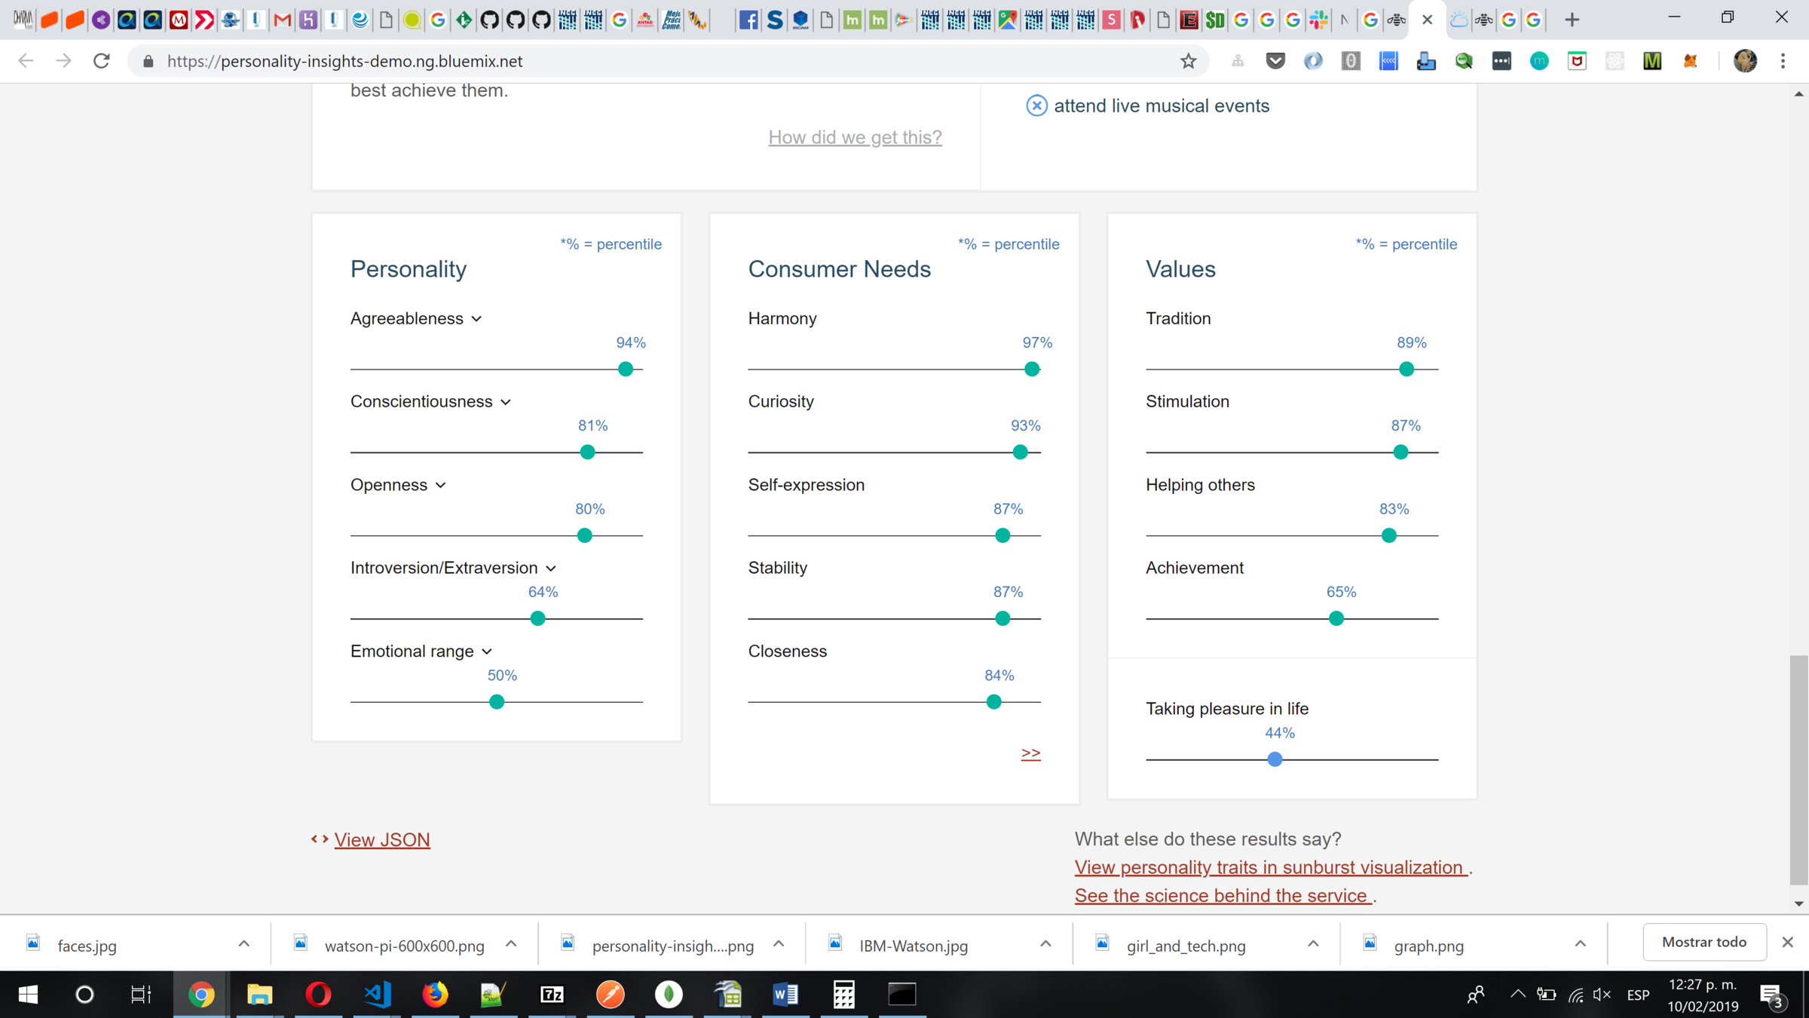Image resolution: width=1809 pixels, height=1018 pixels.
Task: Expand the Conscientiousness chevron
Action: pos(506,402)
